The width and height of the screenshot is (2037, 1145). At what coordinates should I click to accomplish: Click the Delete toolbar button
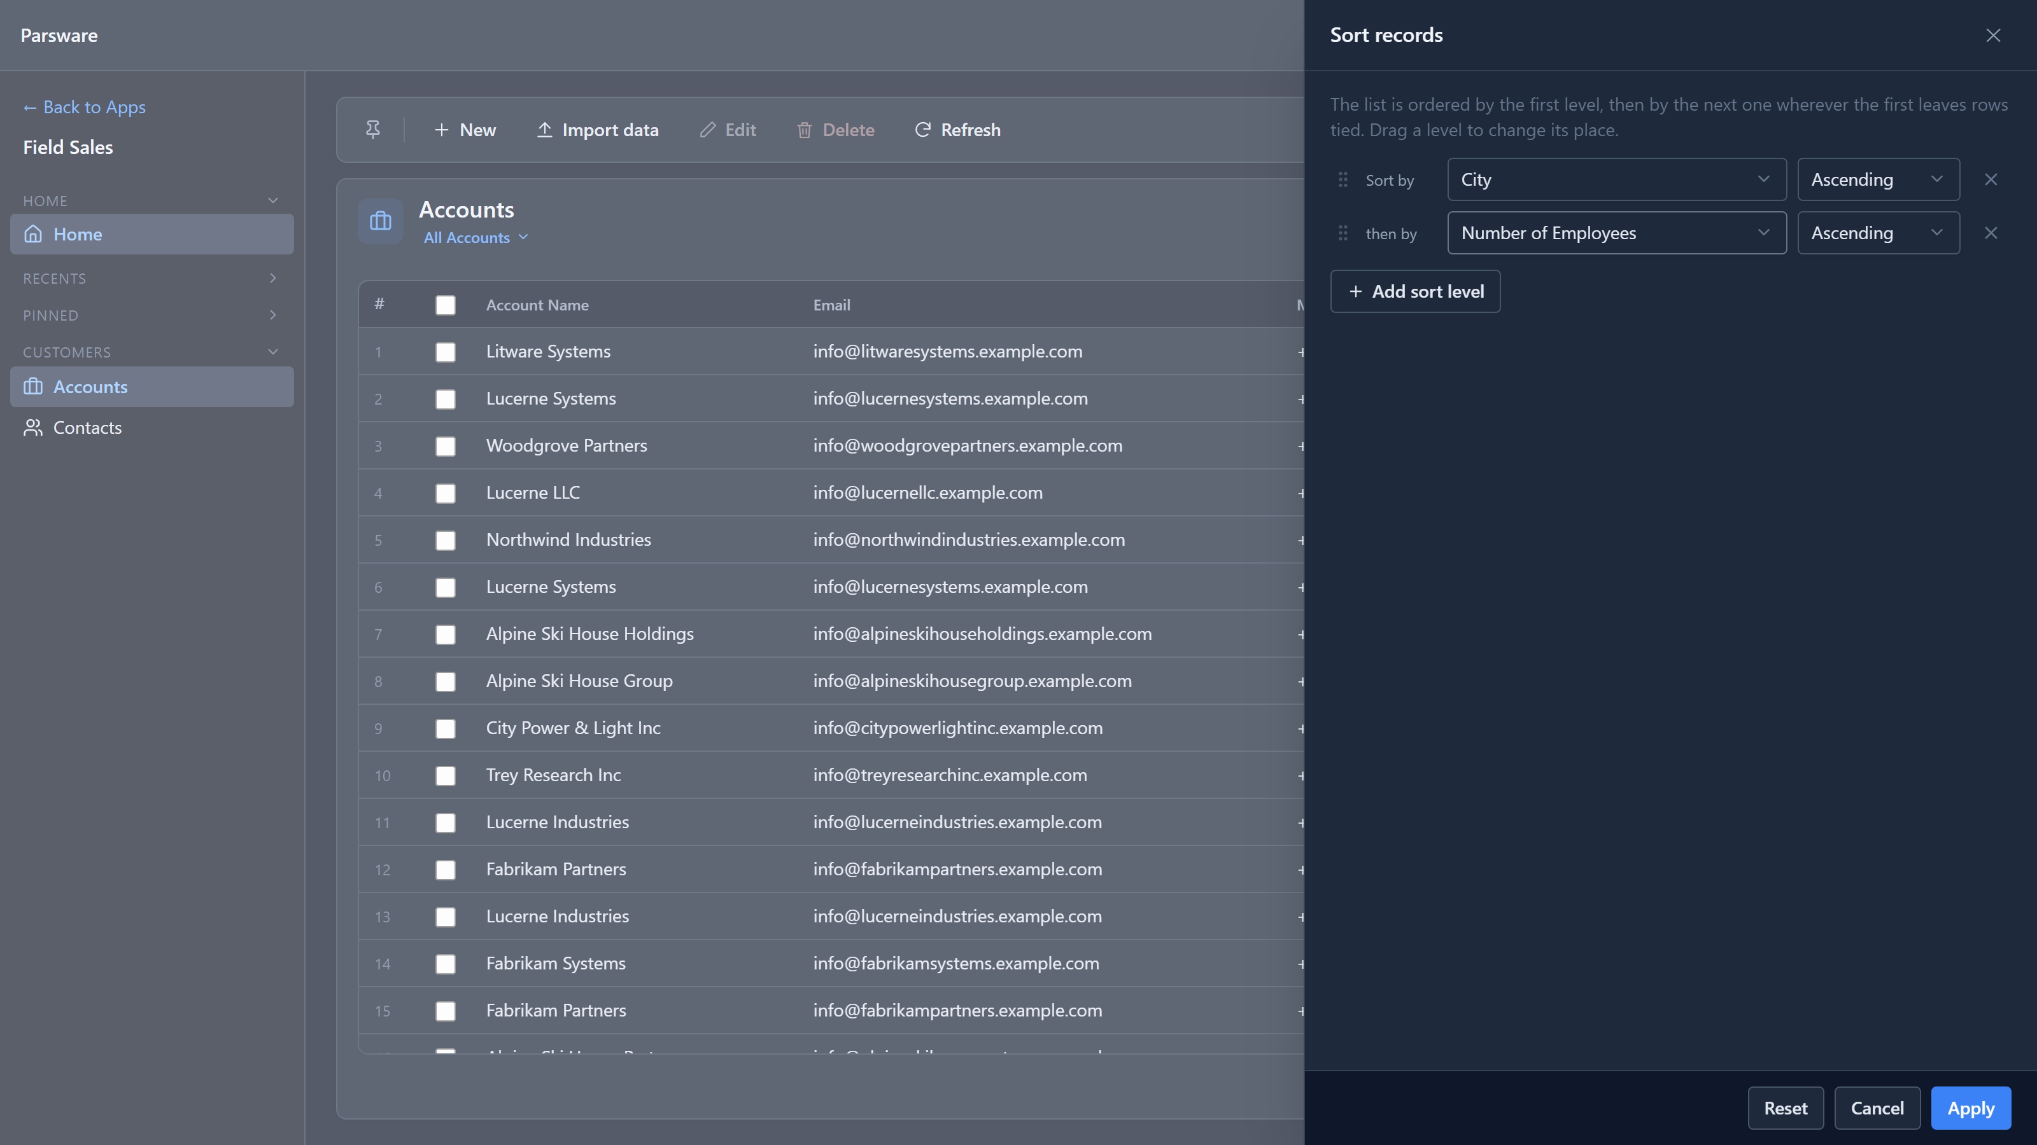836,130
